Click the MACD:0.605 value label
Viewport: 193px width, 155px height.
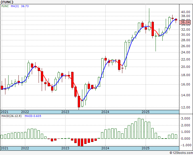click(x=33, y=116)
